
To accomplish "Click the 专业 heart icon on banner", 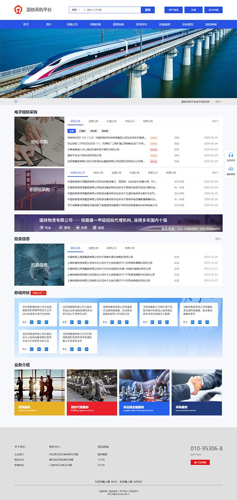I will (42, 228).
